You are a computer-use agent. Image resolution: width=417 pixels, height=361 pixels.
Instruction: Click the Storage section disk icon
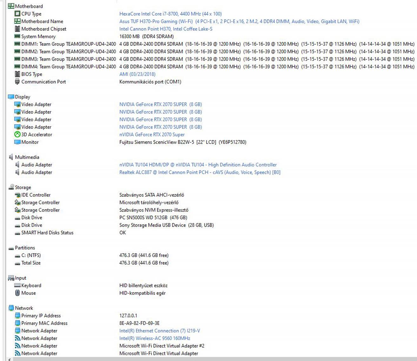(x=11, y=187)
